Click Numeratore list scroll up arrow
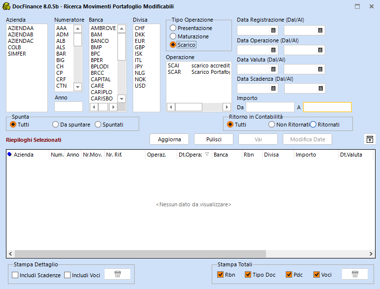This screenshot has height=289, width=380. coord(77,29)
